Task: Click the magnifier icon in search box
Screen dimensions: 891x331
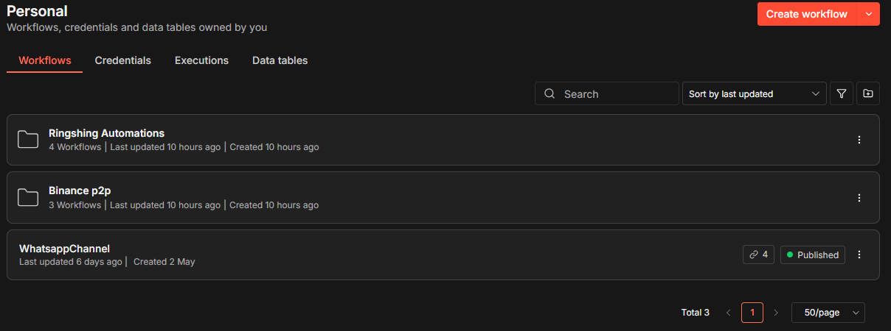Action: (x=549, y=93)
